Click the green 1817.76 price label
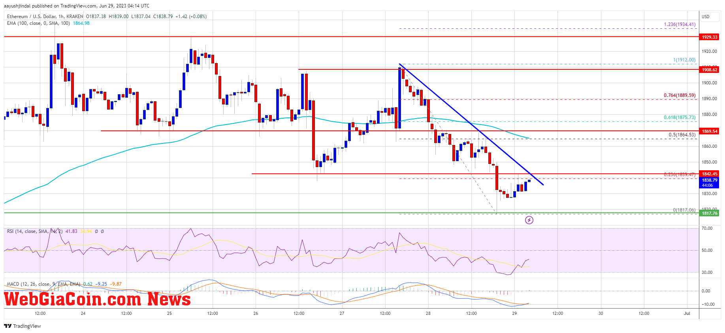The height and width of the screenshot is (333, 725). 710,213
